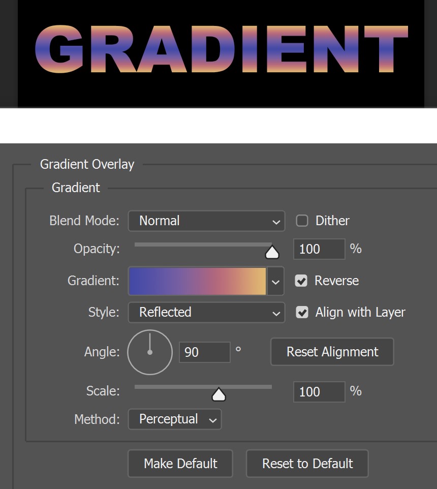Click the Opacity slider handle
437x489 pixels.
[x=272, y=252]
